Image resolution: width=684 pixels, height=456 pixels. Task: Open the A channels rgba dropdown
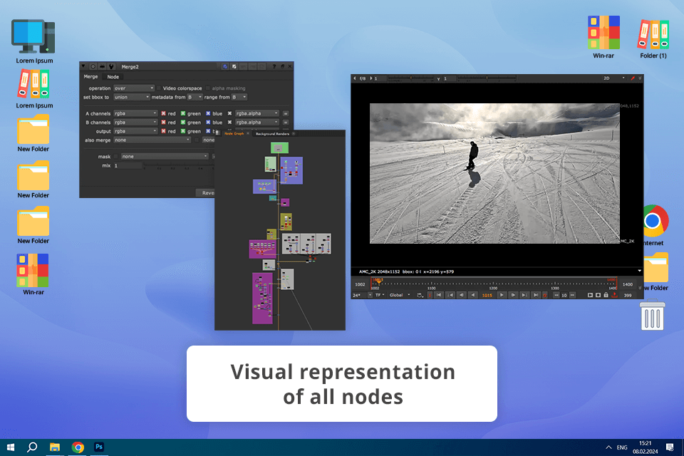pos(135,113)
